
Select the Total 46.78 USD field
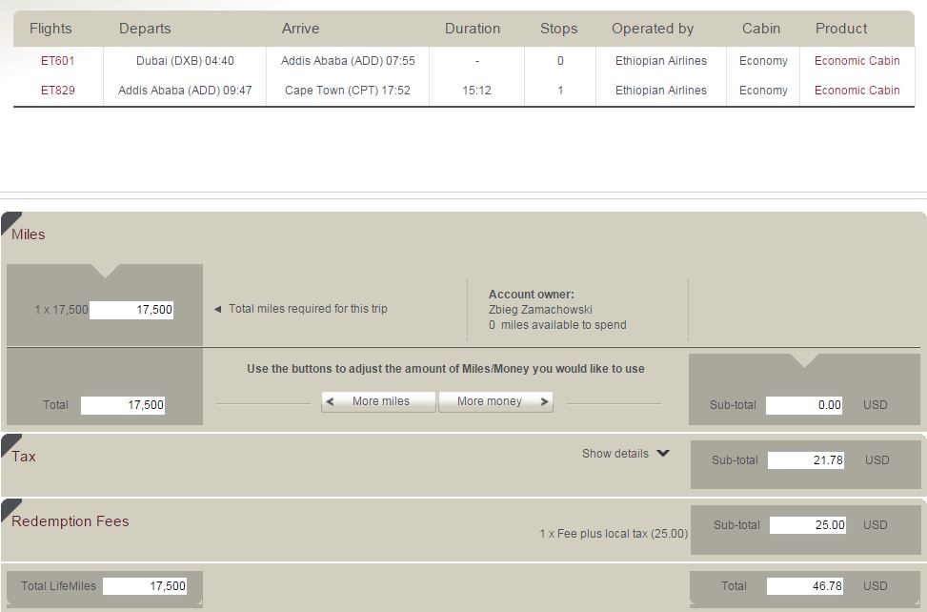[805, 586]
